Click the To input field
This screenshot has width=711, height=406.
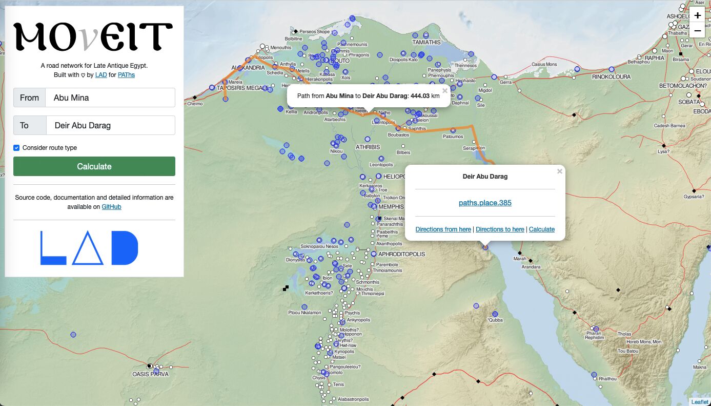tap(110, 125)
